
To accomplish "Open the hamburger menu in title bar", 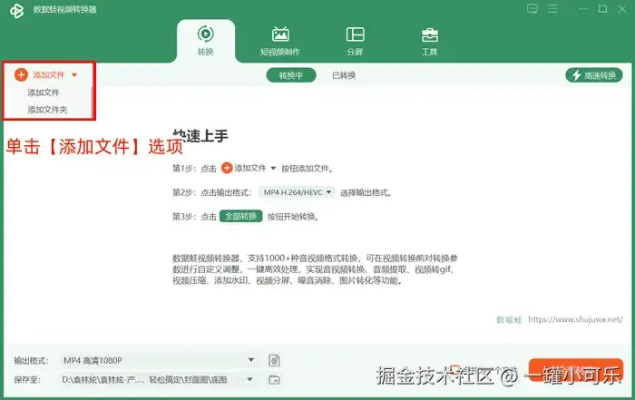I will pos(552,9).
